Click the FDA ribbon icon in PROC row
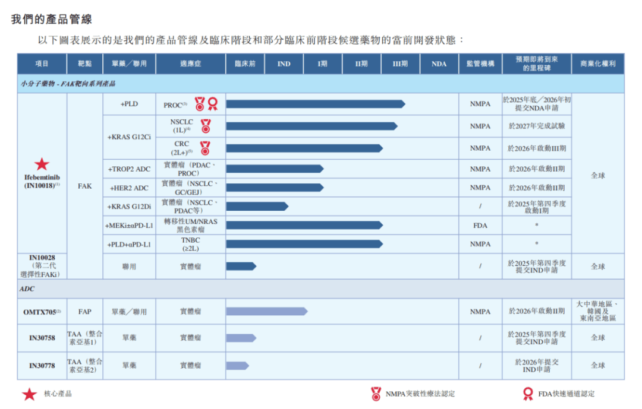Image resolution: width=642 pixels, height=409 pixels. 212,104
